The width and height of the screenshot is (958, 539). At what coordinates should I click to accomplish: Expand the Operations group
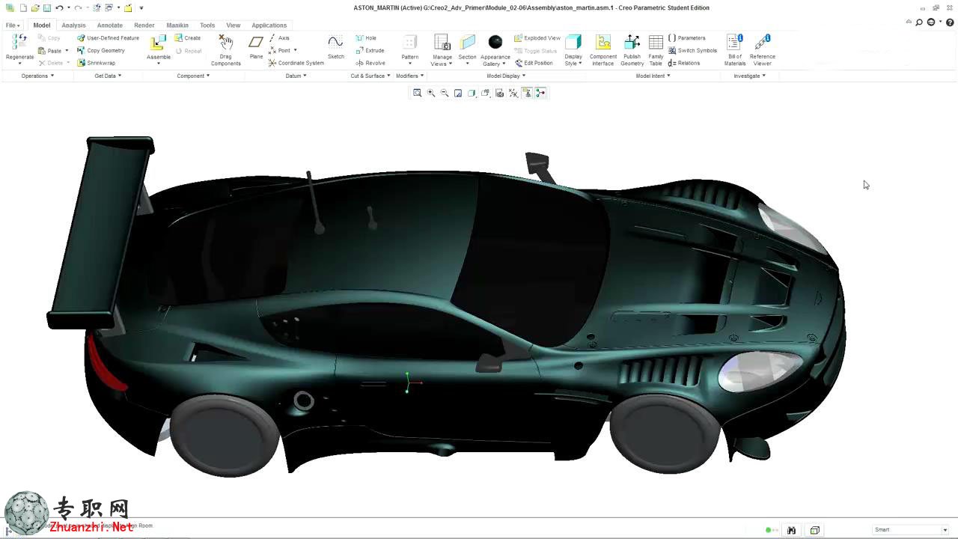(37, 76)
